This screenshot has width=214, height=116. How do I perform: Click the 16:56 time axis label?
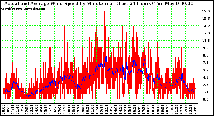(x=139, y=110)
